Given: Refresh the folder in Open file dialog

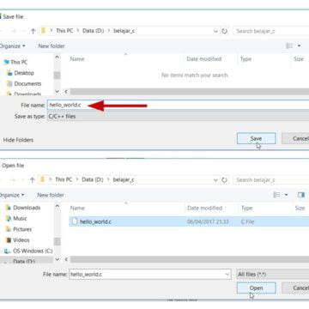Looking at the screenshot, I should [225, 180].
